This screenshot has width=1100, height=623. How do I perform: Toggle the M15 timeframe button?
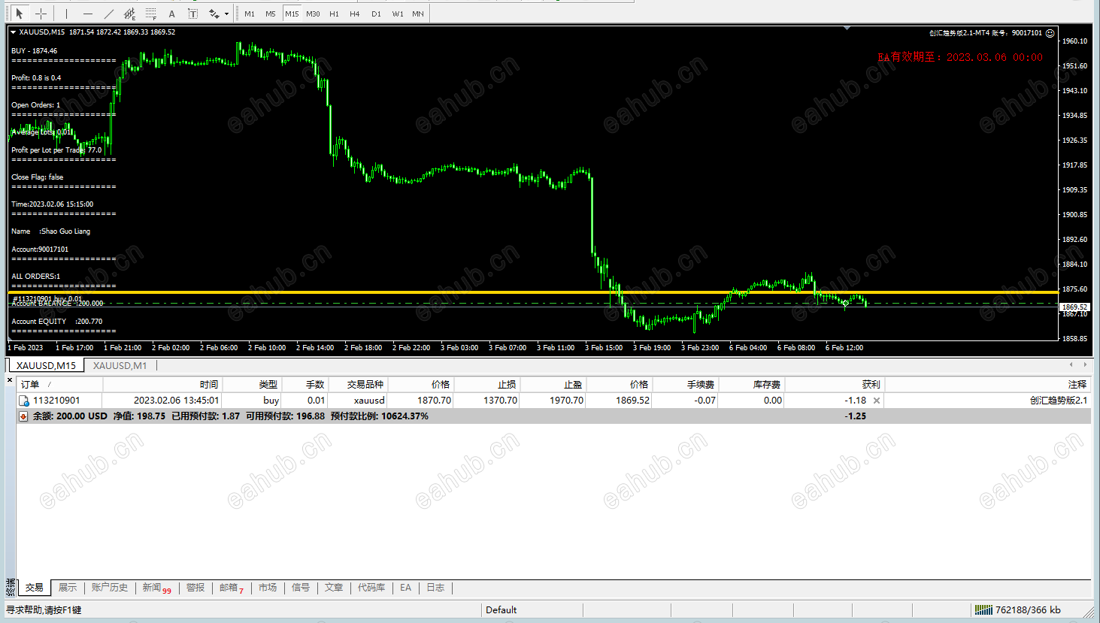[292, 14]
